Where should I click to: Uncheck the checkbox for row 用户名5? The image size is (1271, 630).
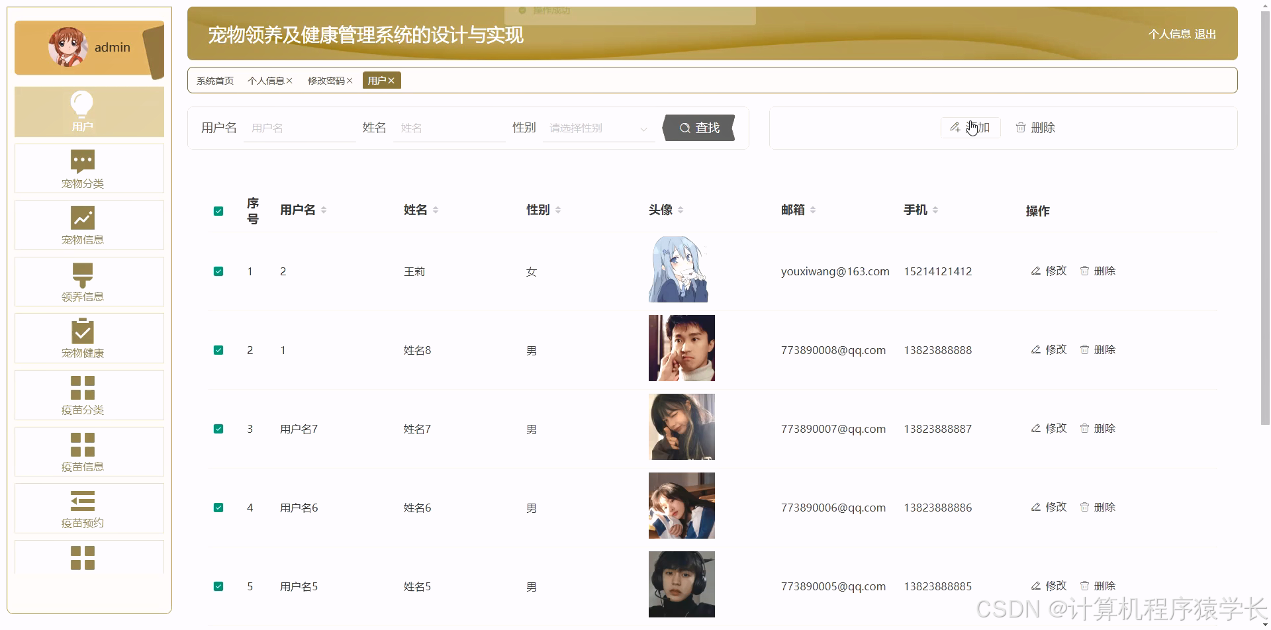coord(218,586)
